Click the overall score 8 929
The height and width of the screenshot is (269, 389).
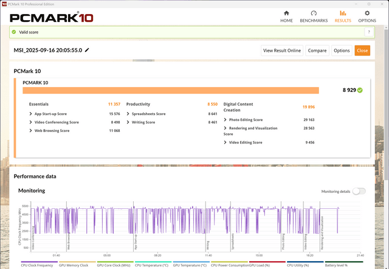pos(349,90)
